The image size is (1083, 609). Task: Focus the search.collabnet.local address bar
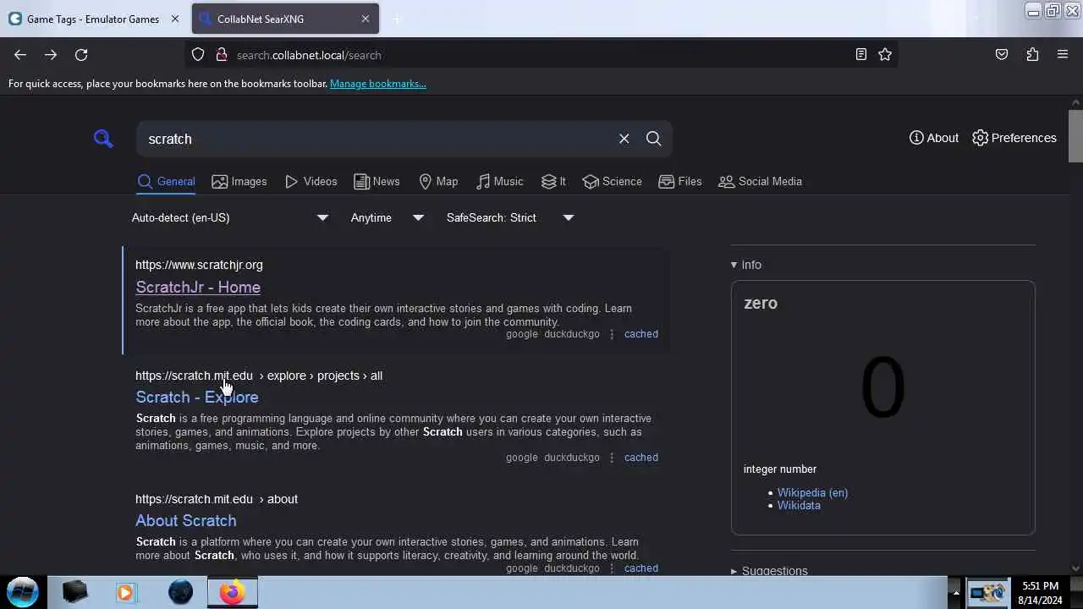(541, 55)
